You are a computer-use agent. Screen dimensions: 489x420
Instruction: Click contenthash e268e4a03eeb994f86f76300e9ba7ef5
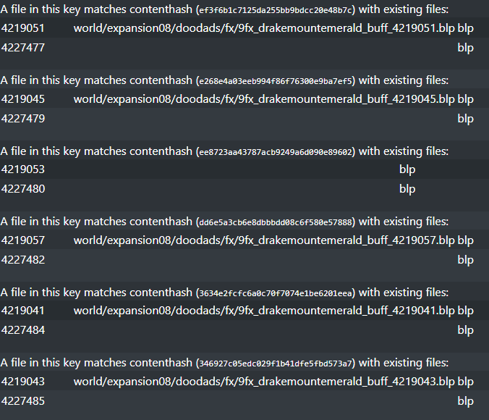click(x=276, y=81)
